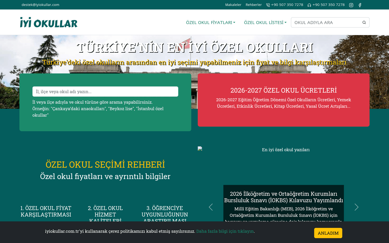Open the İOKBS Kılavuzu Yayımlandı article title
This screenshot has height=243, width=389.
[x=284, y=197]
